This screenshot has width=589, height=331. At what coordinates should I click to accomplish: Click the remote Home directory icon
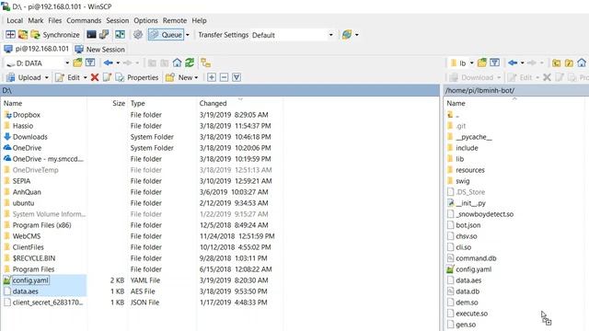[x=582, y=63]
